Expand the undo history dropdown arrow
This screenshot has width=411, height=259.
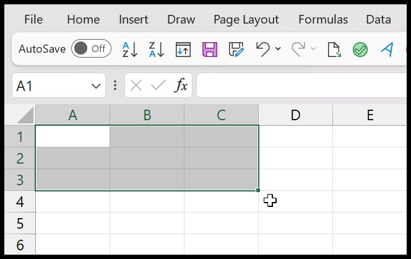pyautogui.click(x=278, y=49)
